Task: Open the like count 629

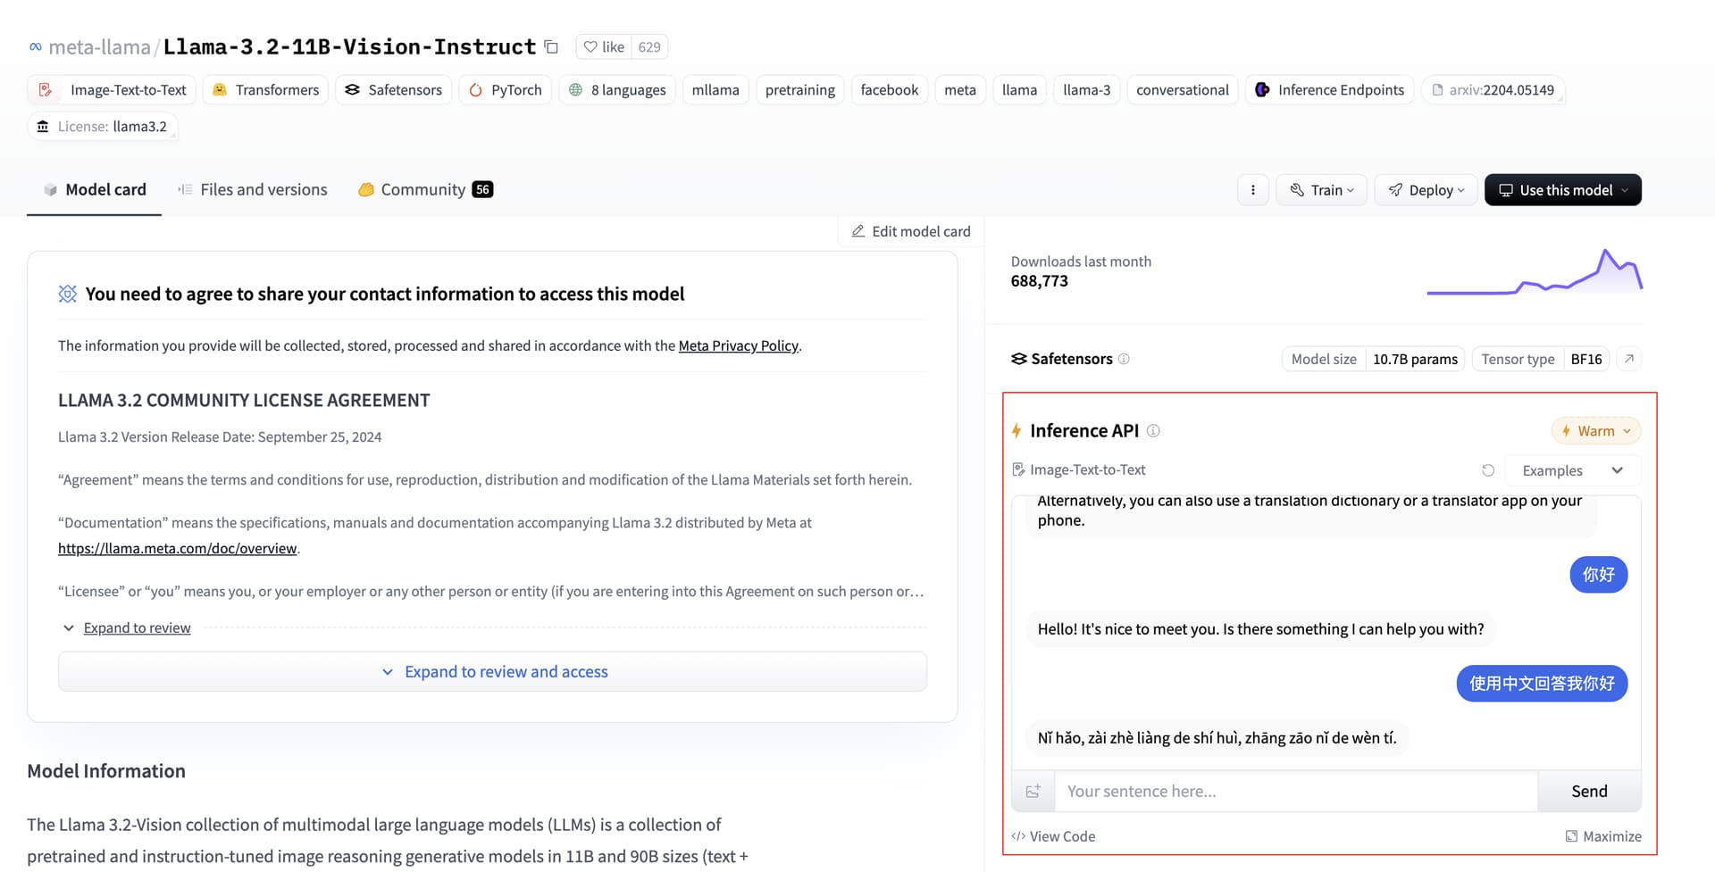Action: point(649,46)
